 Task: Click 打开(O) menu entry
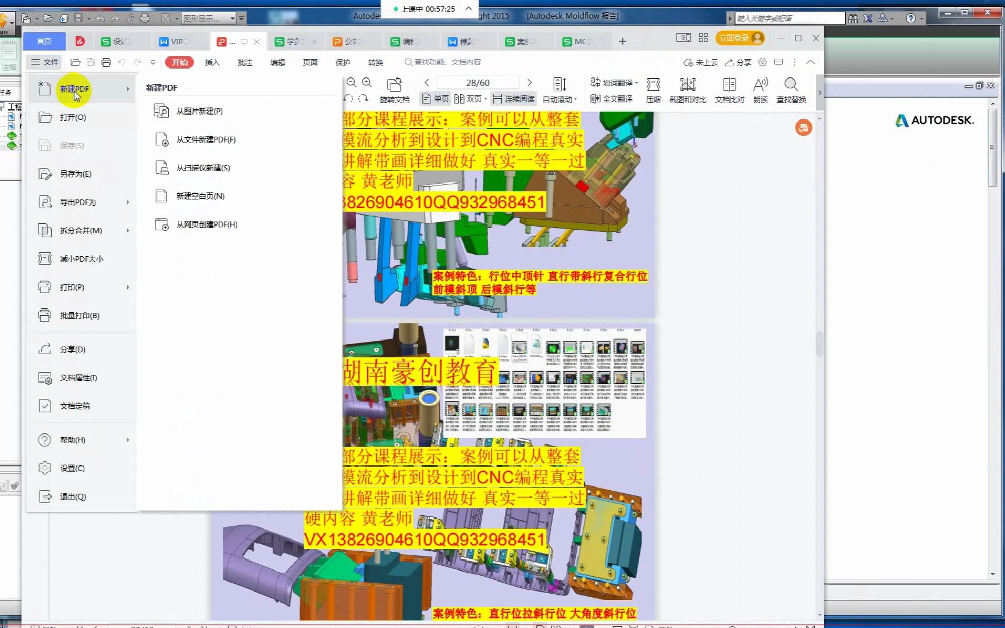pos(81,117)
